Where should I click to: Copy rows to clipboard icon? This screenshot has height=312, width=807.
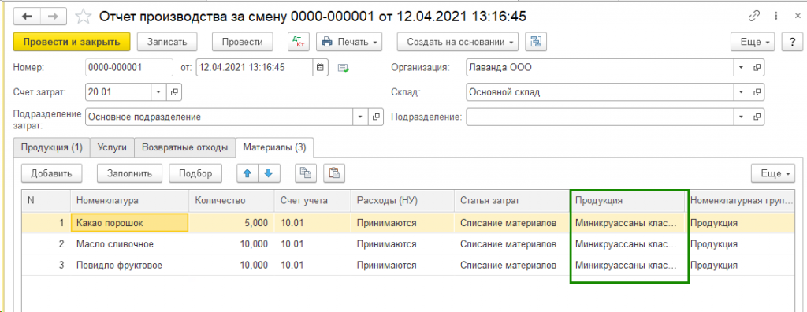[306, 173]
